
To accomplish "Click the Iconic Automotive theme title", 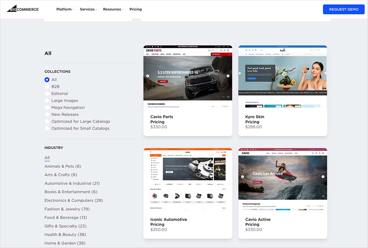I will (x=169, y=219).
